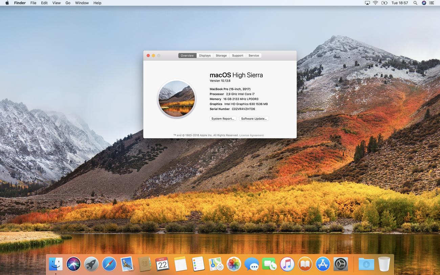Click the clock showing Tue 18:57
Image resolution: width=440 pixels, height=275 pixels.
[400, 3]
